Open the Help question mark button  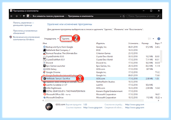pos(159,39)
